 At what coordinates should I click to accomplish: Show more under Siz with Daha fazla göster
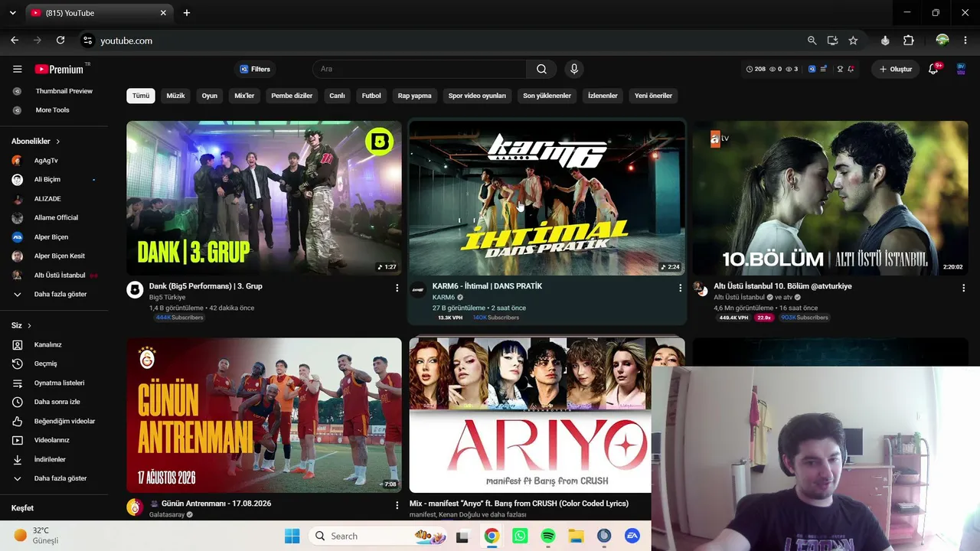point(60,478)
